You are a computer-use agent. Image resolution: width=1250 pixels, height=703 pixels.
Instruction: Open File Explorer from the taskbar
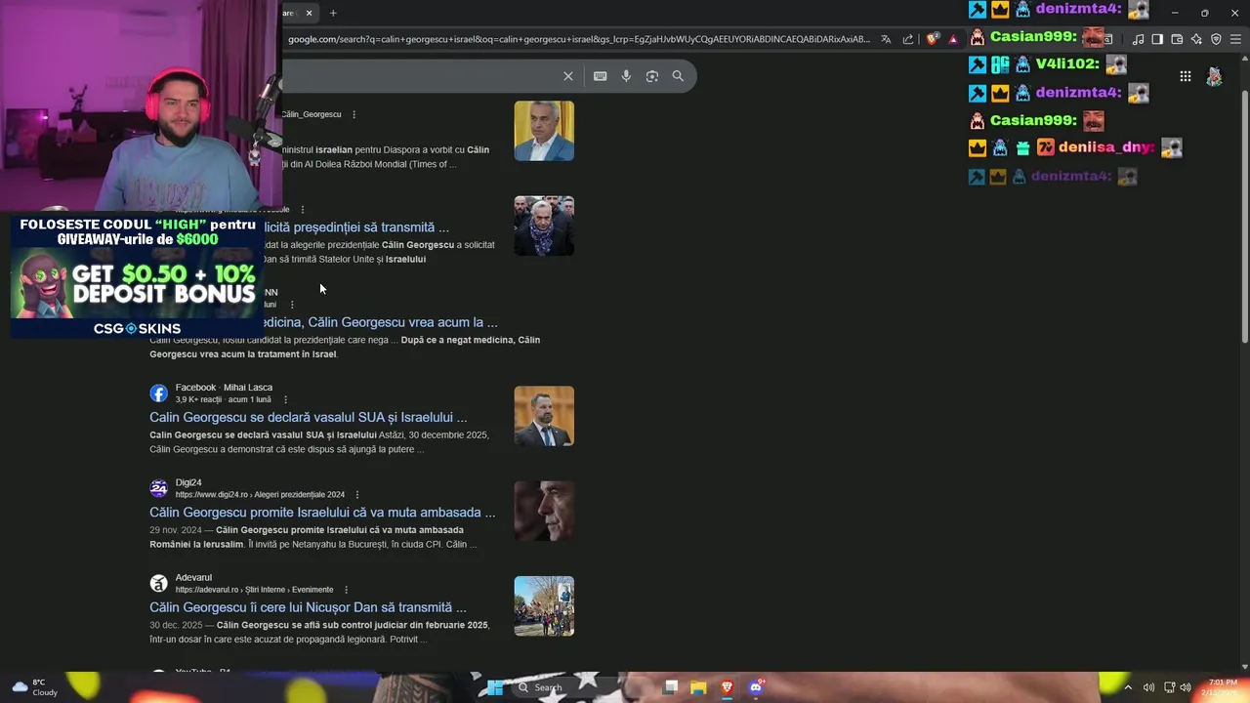[698, 687]
